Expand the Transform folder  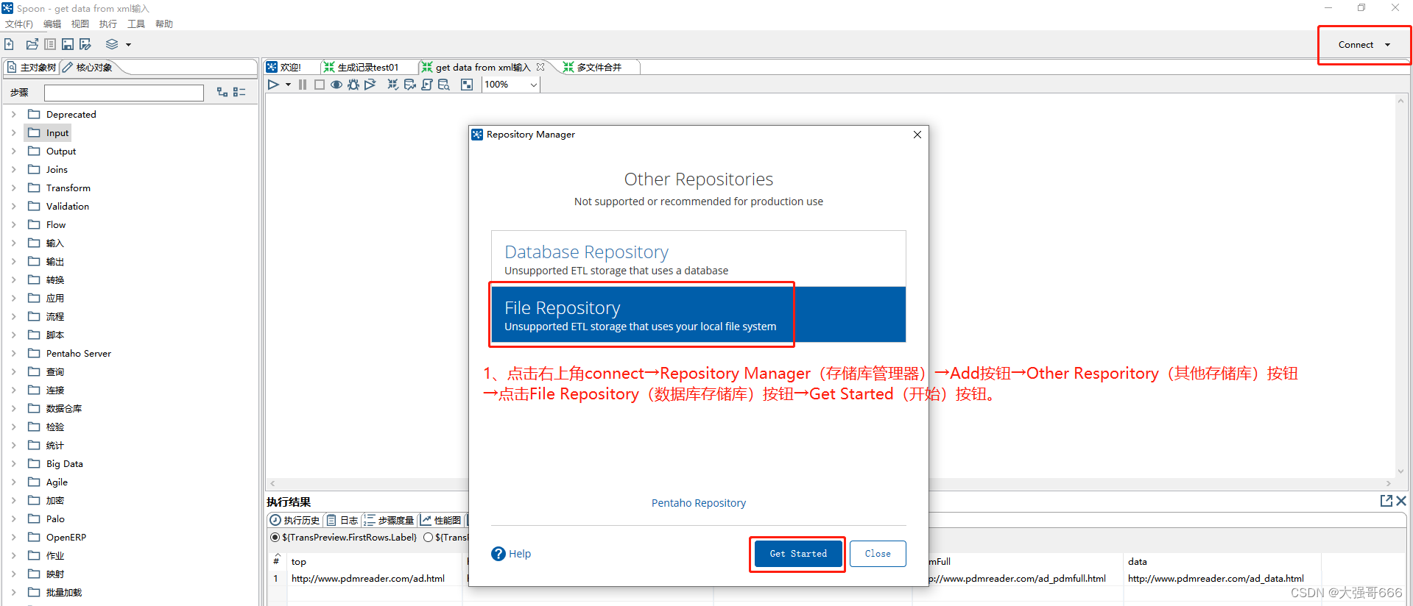click(x=13, y=188)
